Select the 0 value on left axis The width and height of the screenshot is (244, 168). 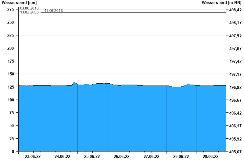point(13,152)
